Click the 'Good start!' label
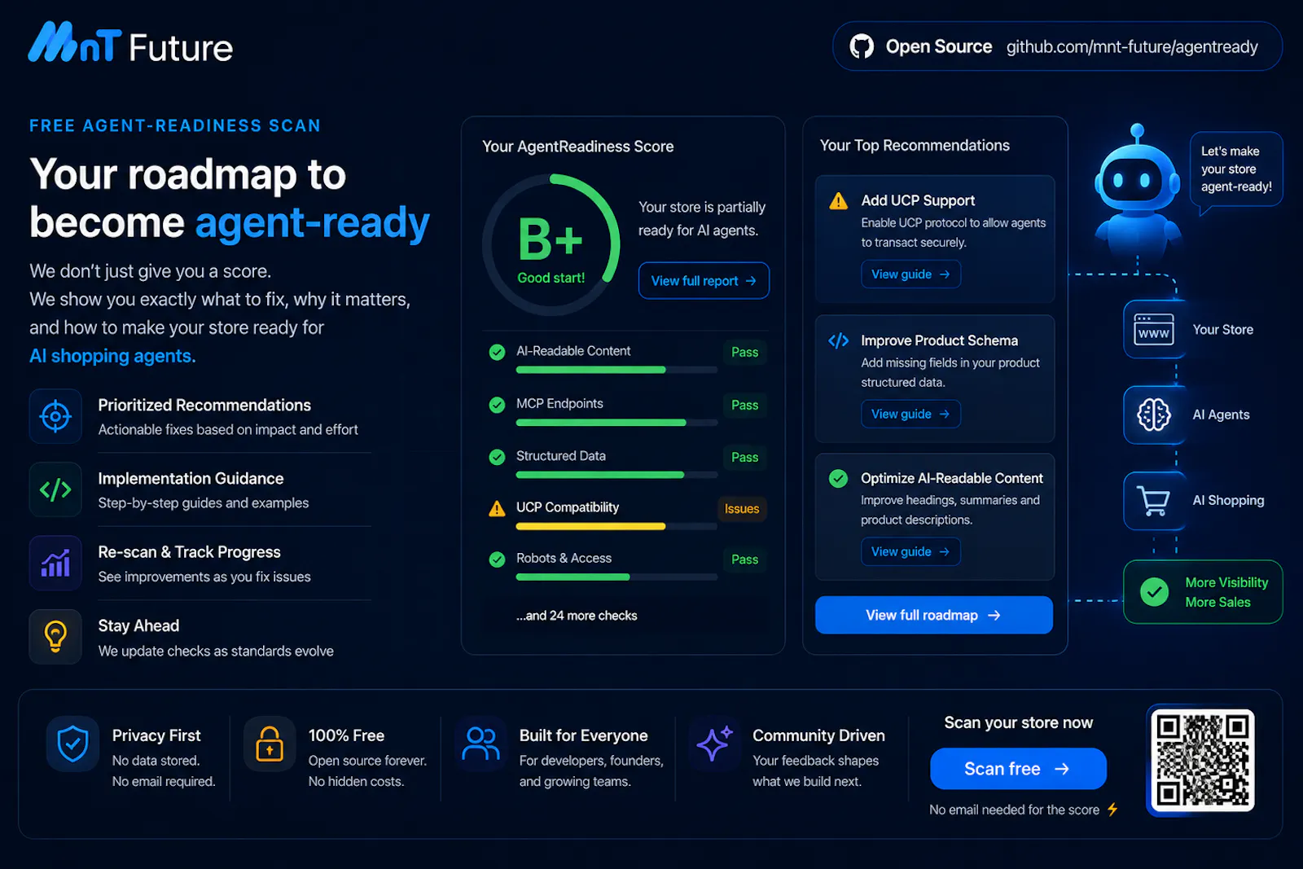 pyautogui.click(x=551, y=278)
